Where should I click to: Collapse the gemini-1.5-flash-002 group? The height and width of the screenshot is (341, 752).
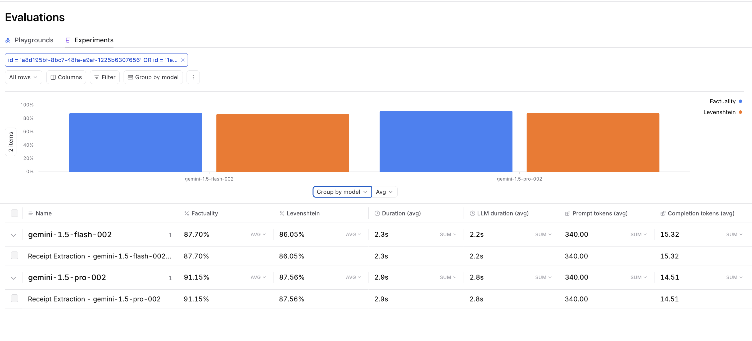click(13, 235)
